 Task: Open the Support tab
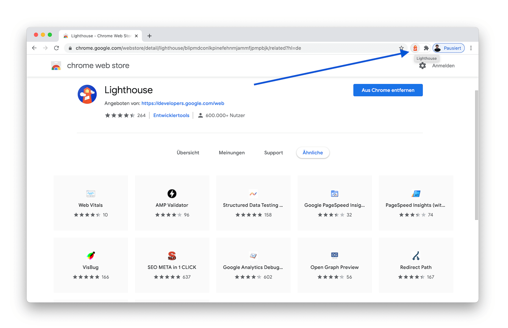(274, 153)
